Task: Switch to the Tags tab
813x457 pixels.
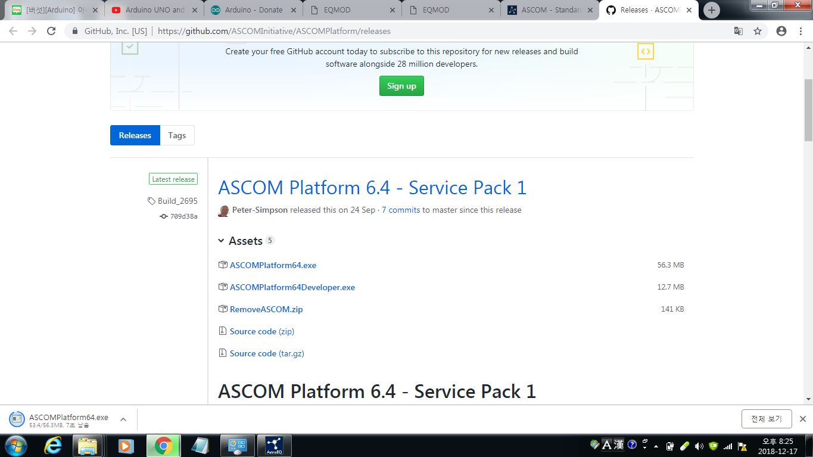Action: pos(177,135)
